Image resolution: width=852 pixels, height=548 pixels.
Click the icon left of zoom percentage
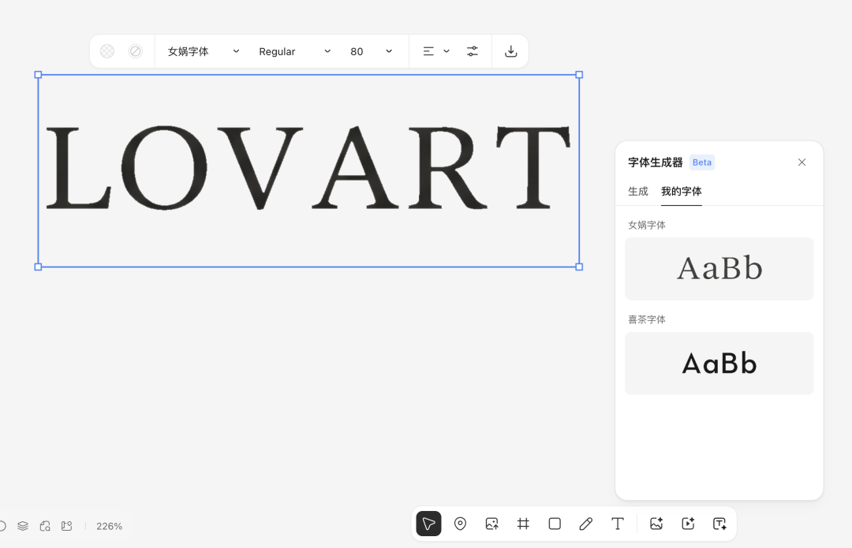tap(67, 526)
